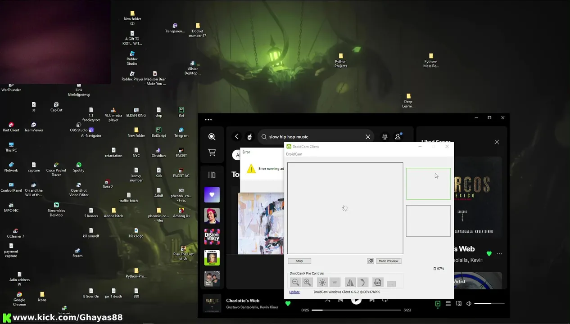Screen dimensions: 570x324
Task: Mirror the DroidCam video feed
Action: [x=350, y=283]
